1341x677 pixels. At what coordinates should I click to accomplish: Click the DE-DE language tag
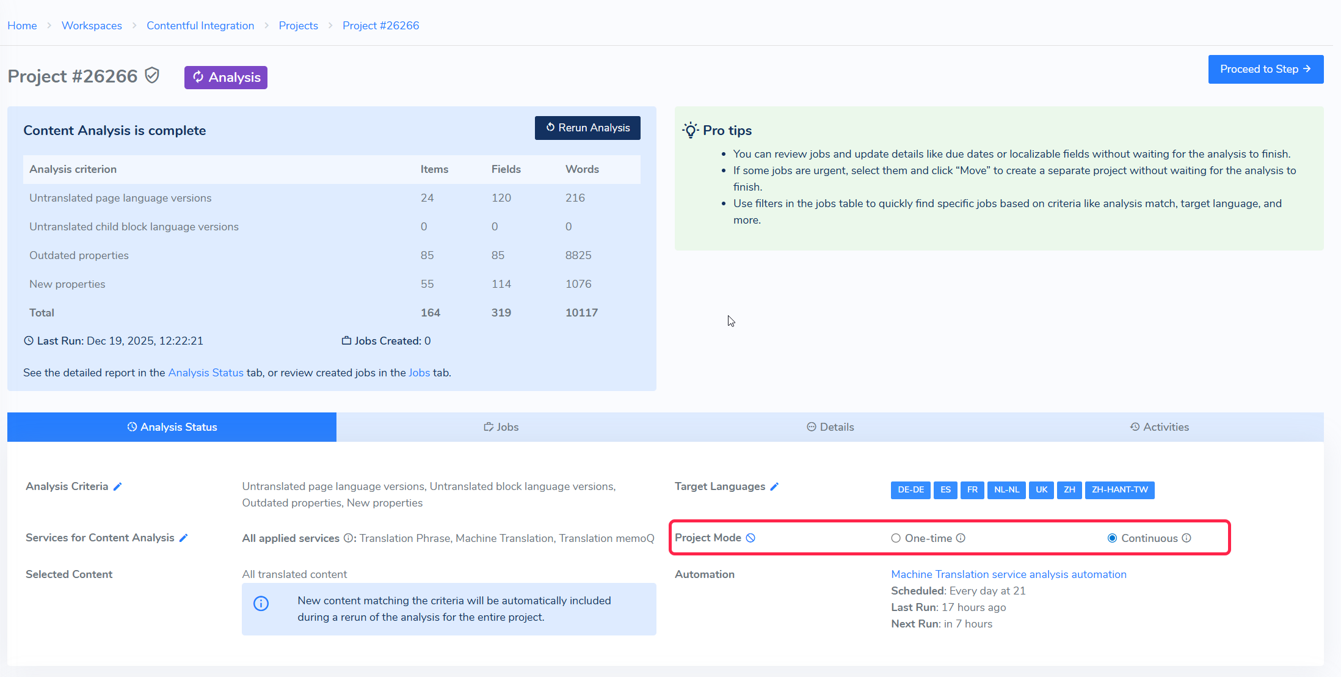pos(910,490)
